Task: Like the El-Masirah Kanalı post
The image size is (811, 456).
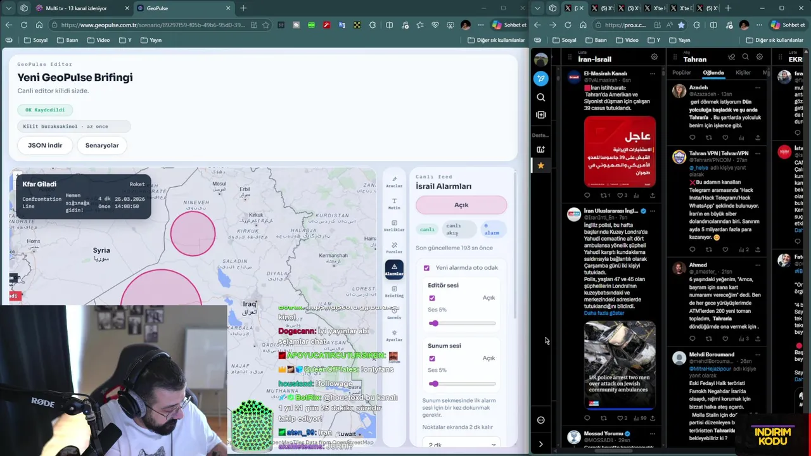Action: [x=620, y=196]
